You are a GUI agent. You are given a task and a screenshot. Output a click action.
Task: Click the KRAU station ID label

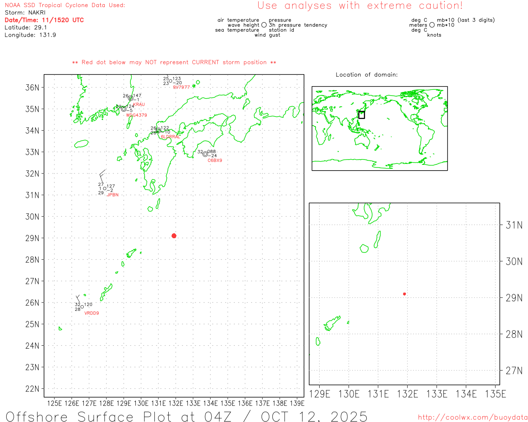139,105
